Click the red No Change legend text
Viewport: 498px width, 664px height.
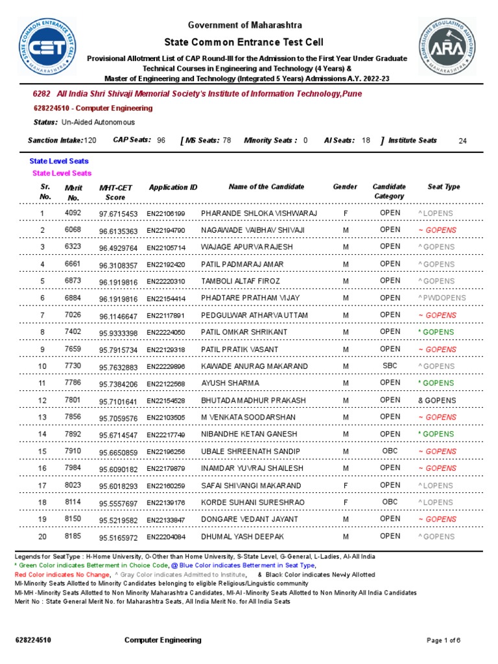pos(62,575)
